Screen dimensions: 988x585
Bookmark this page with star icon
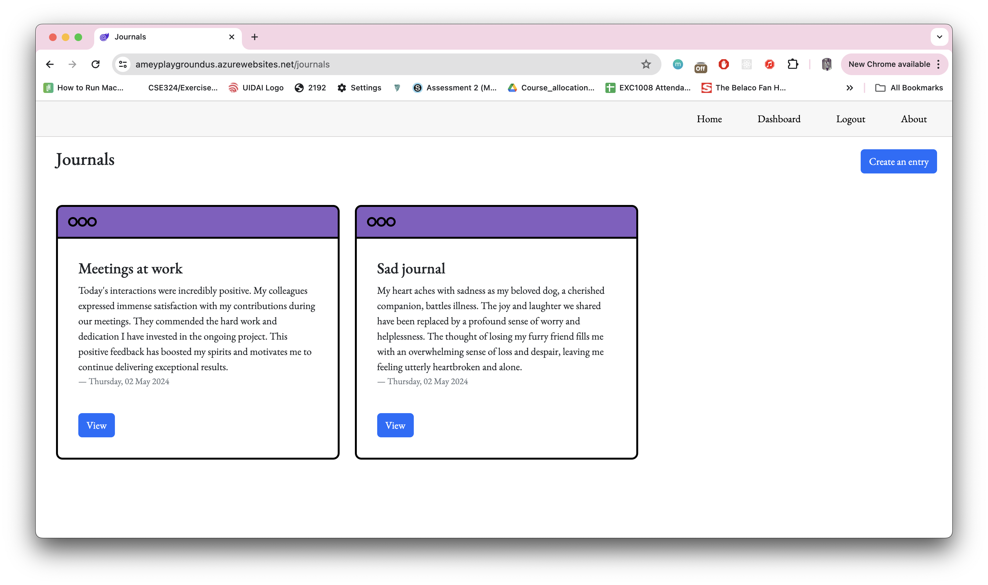click(646, 64)
